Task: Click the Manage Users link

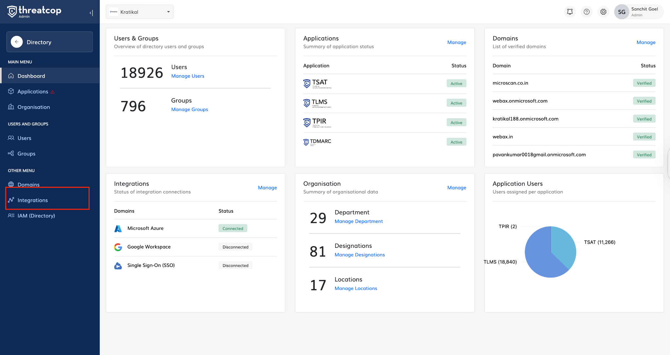Action: (x=187, y=76)
